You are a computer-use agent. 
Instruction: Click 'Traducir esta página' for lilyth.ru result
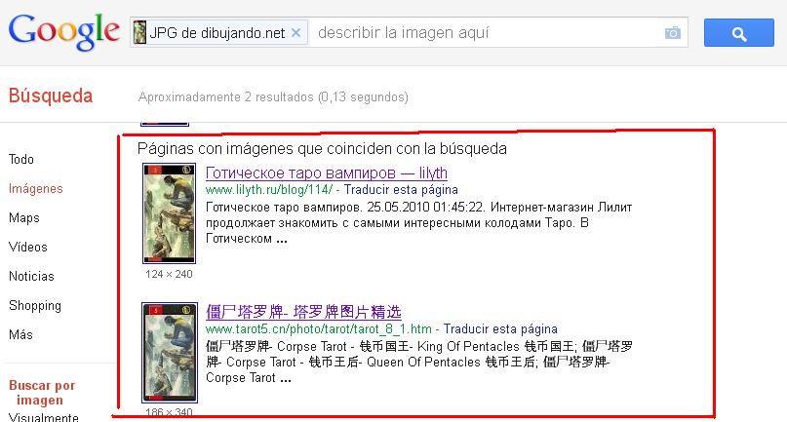click(x=401, y=190)
